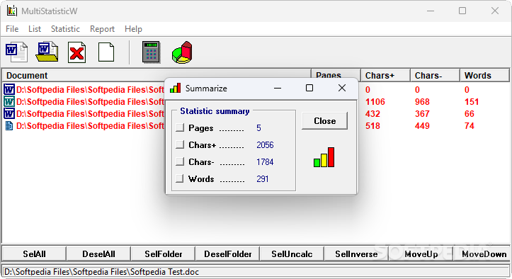The height and width of the screenshot is (279, 512).
Task: Click the Document column header
Action: click(157, 76)
